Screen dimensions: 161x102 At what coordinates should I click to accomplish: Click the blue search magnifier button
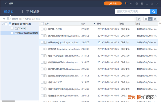coord(153,12)
